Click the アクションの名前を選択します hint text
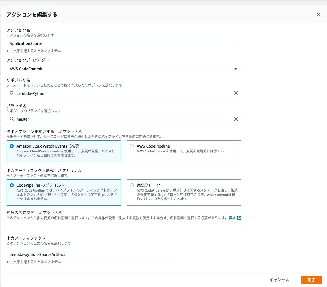Viewport: 327px width, 287px height. pyautogui.click(x=30, y=35)
